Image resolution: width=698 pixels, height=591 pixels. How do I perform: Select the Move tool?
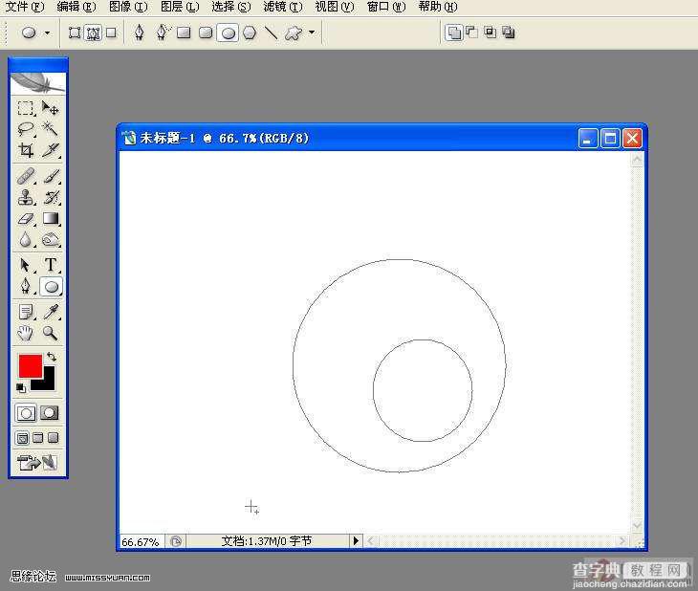(x=50, y=108)
